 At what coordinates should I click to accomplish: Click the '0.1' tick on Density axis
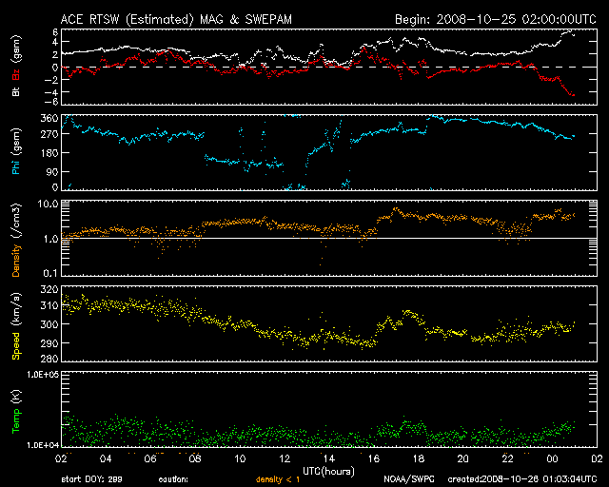(50, 273)
